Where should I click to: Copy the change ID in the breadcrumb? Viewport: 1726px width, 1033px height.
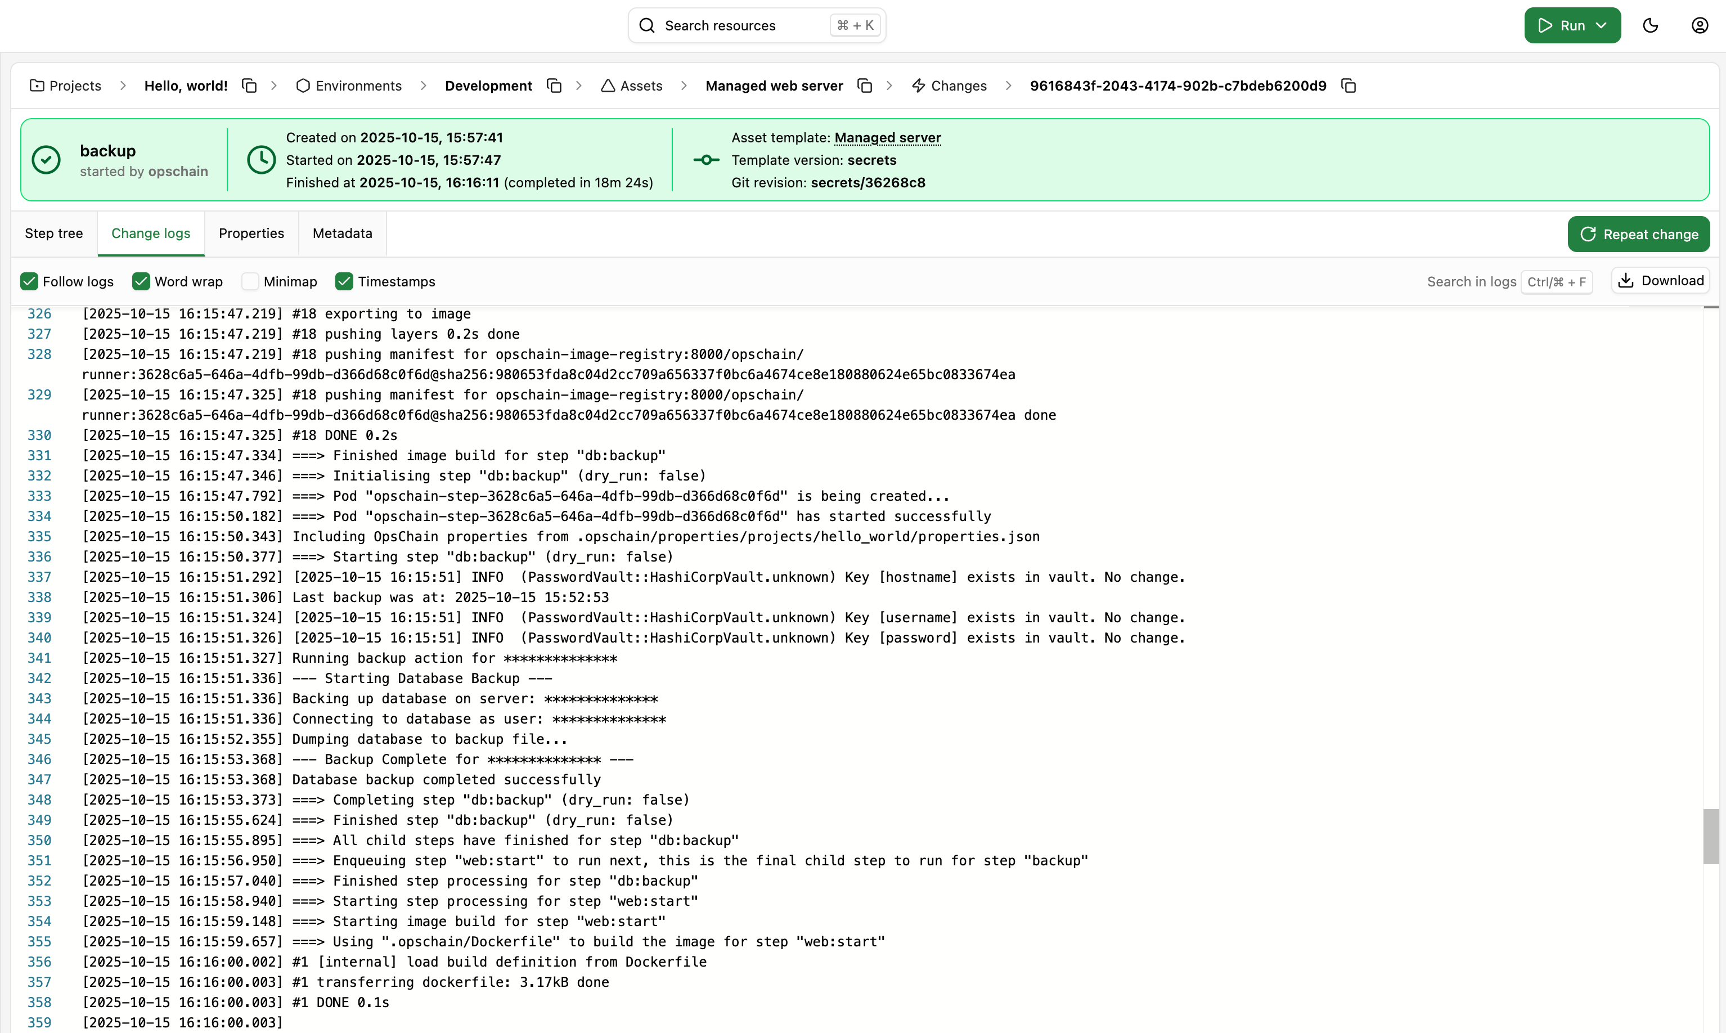(x=1348, y=86)
